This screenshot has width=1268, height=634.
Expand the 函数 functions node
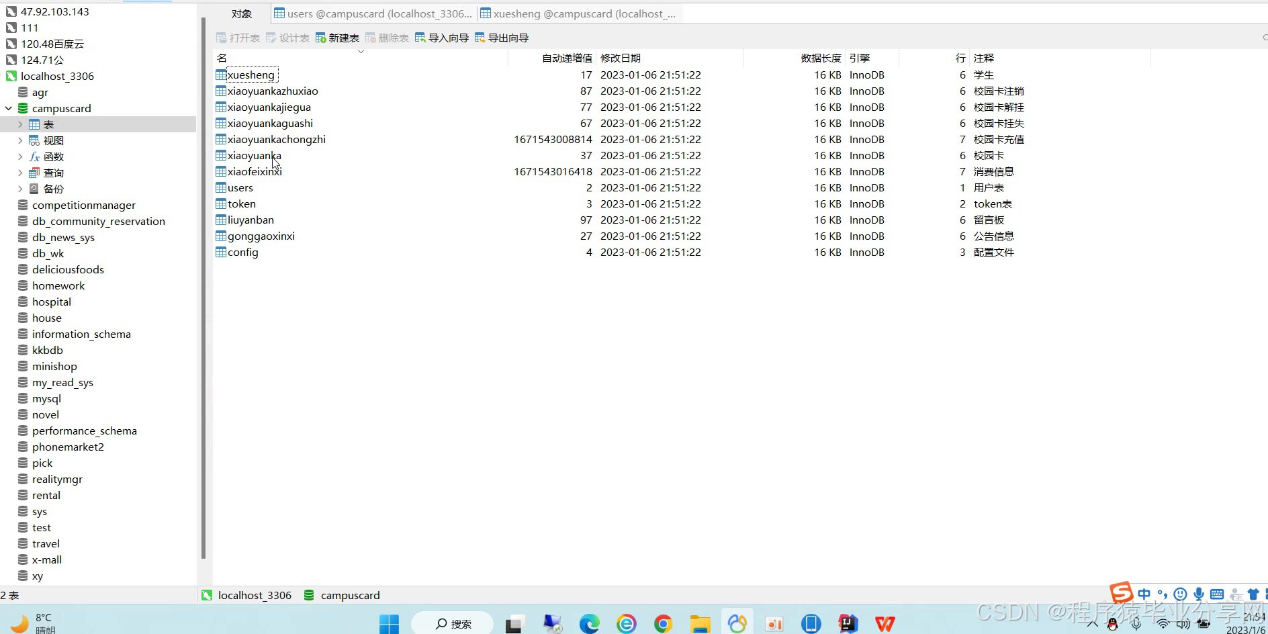tap(20, 156)
